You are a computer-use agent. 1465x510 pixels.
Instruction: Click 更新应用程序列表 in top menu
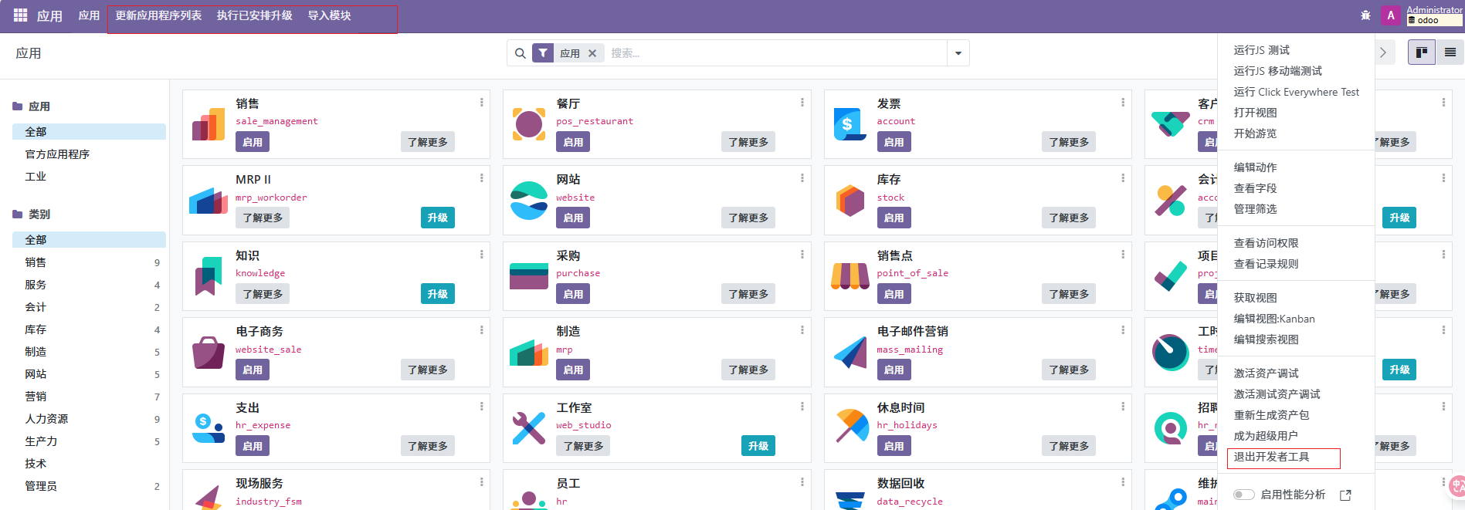[158, 15]
